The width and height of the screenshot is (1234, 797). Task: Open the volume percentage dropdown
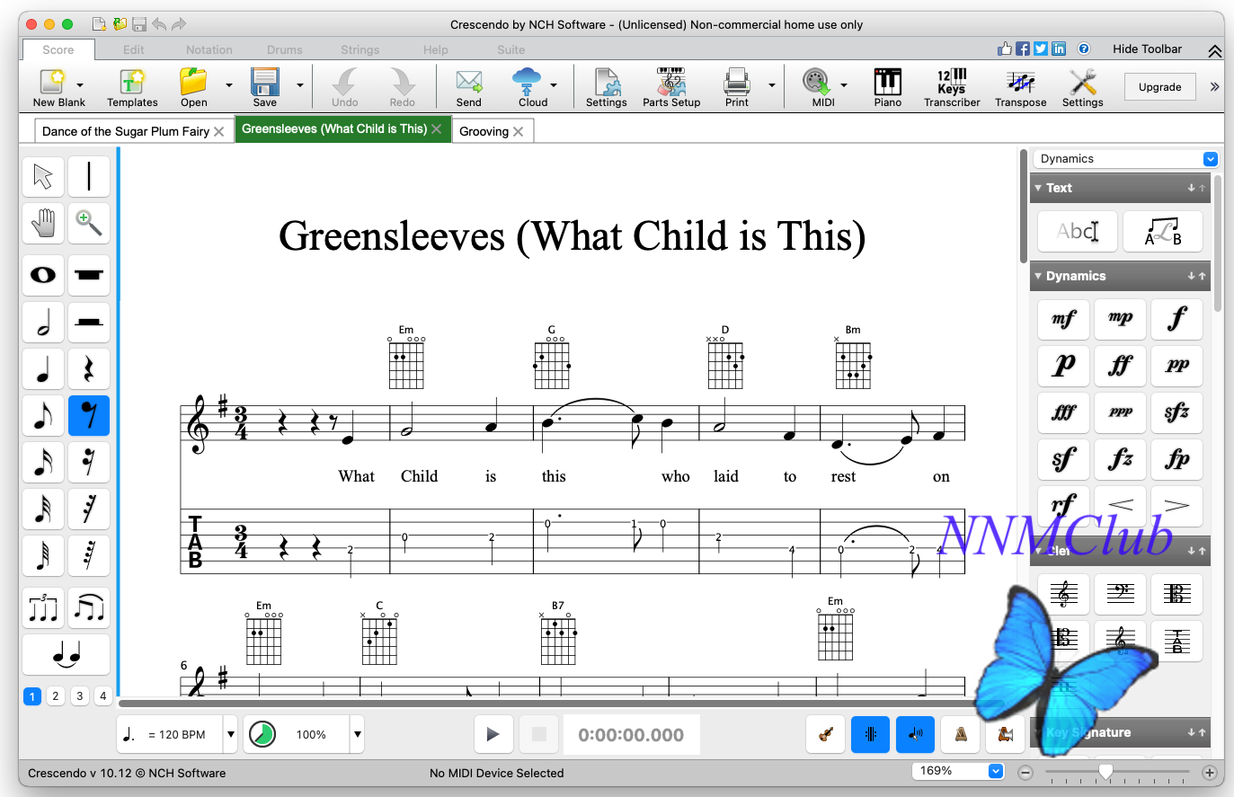(x=358, y=734)
